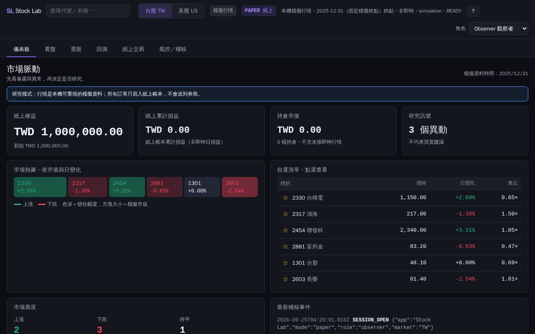
Task: Star the 2330 台積電 watchlist row
Action: pyautogui.click(x=285, y=197)
